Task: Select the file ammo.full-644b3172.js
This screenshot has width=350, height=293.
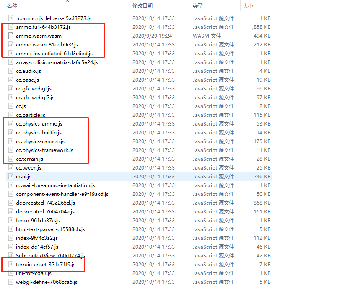Action: pyautogui.click(x=43, y=27)
